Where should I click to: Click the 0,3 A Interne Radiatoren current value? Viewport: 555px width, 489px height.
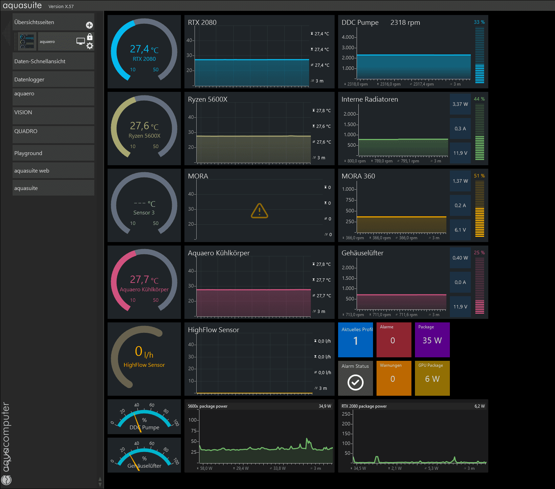point(460,129)
